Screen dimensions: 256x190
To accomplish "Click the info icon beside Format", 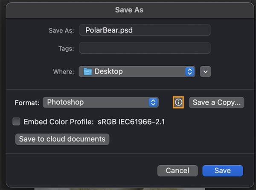I will (x=178, y=102).
